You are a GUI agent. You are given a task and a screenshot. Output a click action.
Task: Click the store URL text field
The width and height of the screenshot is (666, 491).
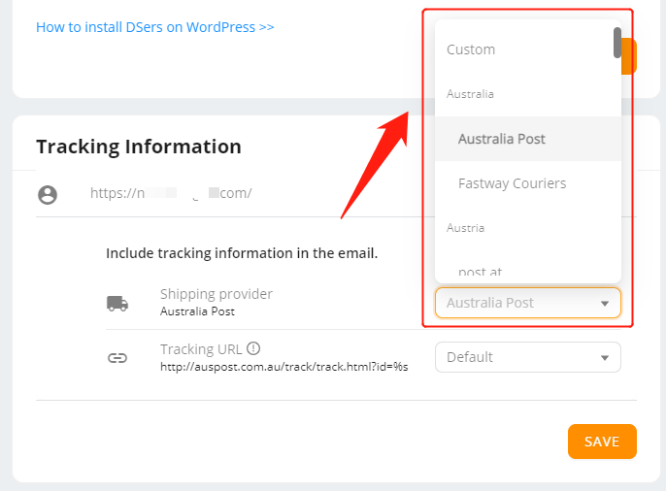(x=171, y=193)
